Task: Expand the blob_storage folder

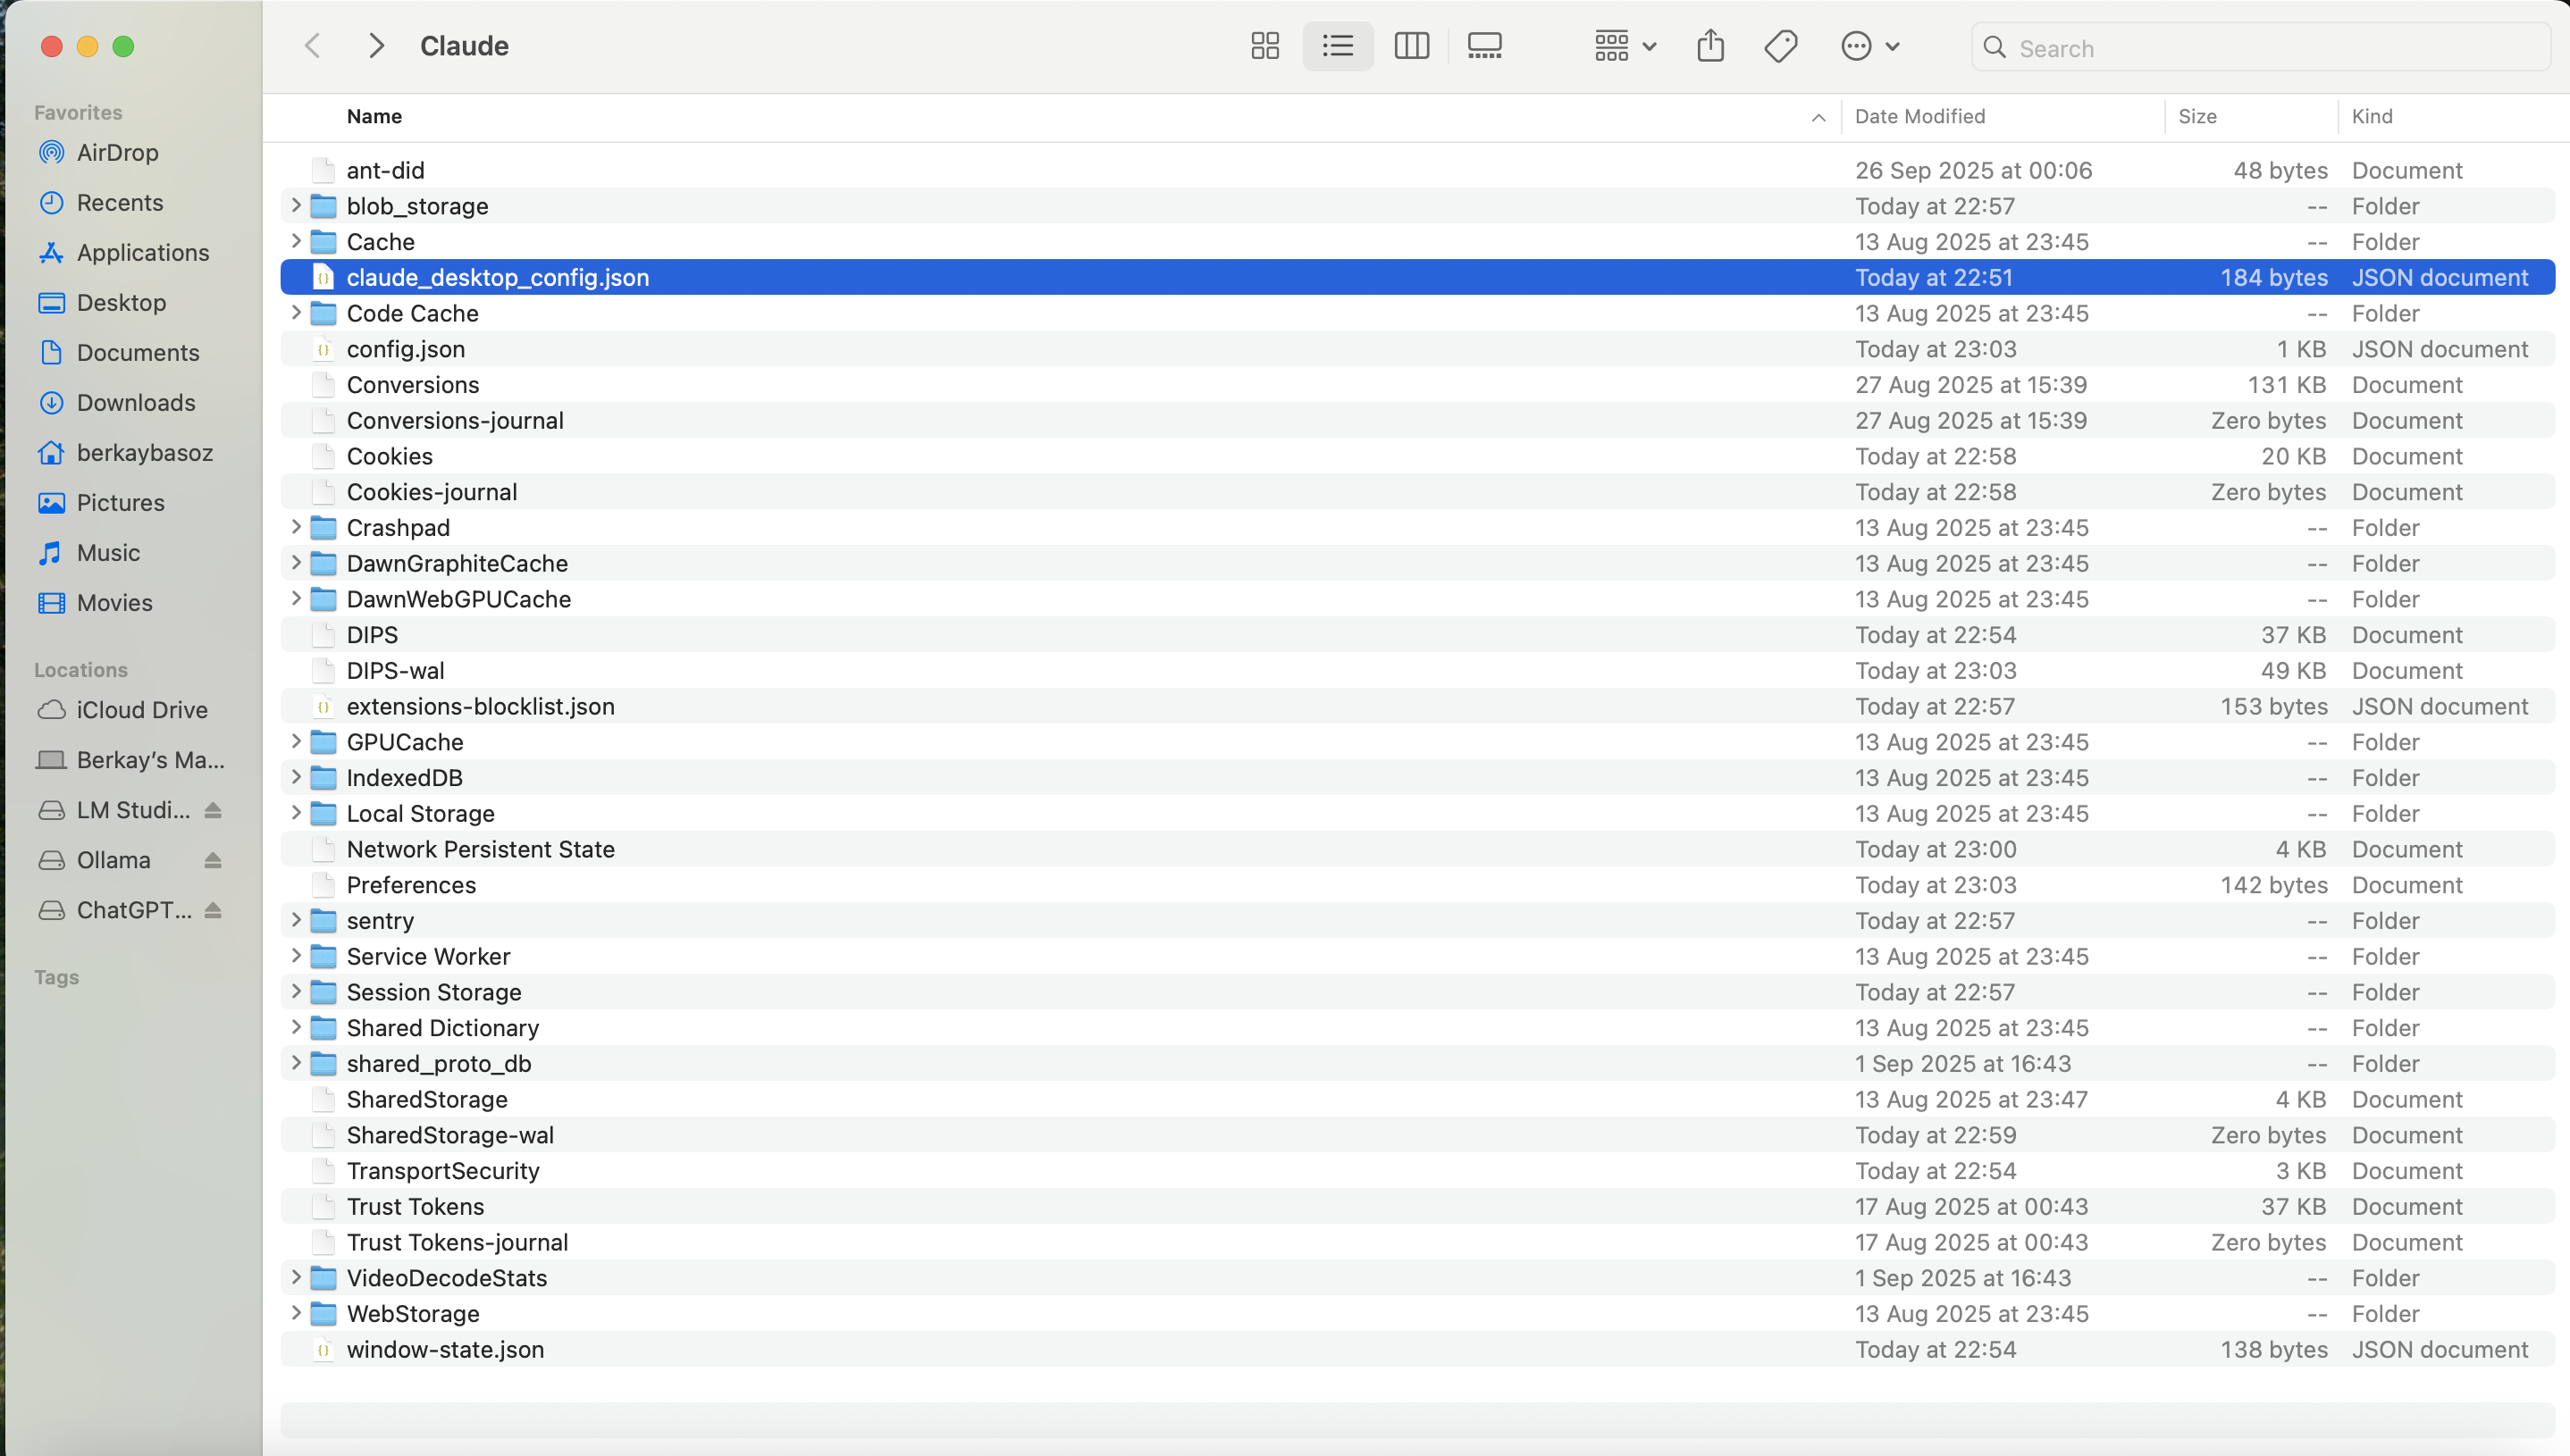Action: 295,206
